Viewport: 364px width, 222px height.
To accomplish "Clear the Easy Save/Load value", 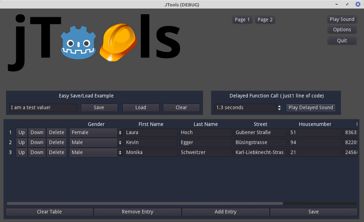I will pyautogui.click(x=181, y=107).
